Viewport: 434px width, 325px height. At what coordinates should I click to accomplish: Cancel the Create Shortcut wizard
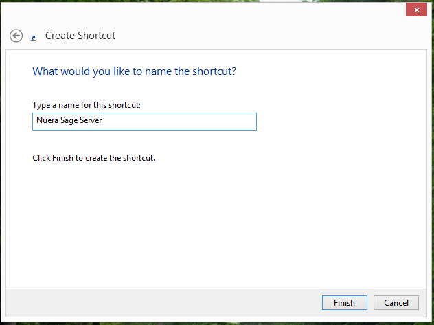[x=396, y=302]
